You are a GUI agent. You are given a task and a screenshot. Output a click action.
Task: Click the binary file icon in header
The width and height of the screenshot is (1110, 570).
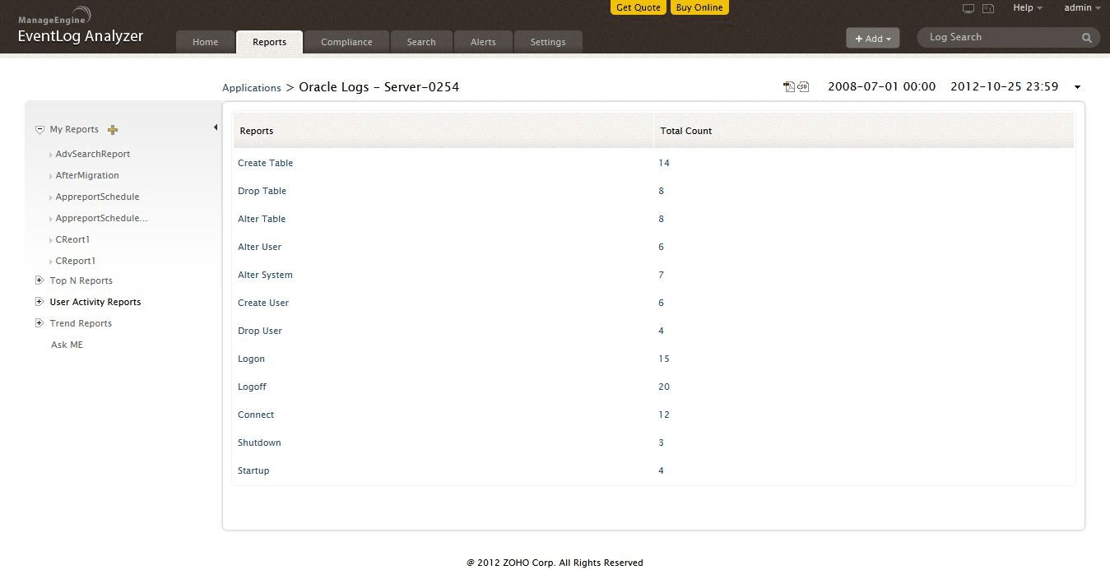988,8
